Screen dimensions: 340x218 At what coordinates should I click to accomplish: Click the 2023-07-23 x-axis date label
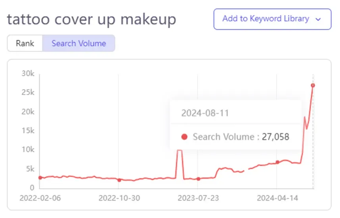(198, 198)
